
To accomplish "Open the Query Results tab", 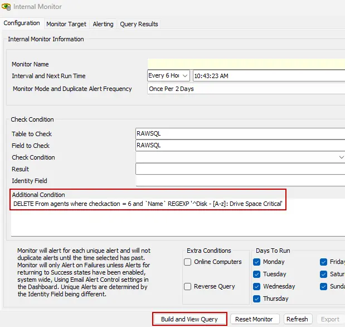I will coord(139,24).
